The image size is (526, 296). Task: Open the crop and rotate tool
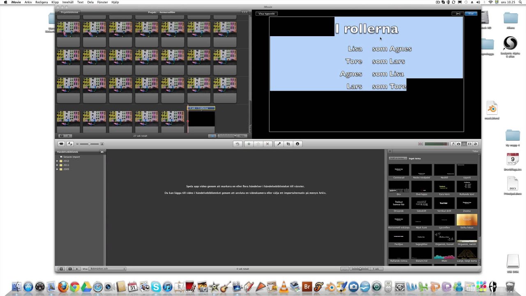(x=288, y=144)
